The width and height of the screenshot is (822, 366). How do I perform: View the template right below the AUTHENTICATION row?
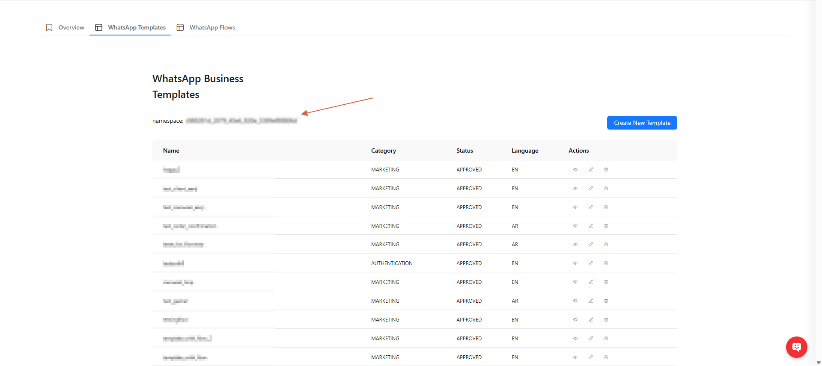(x=575, y=282)
